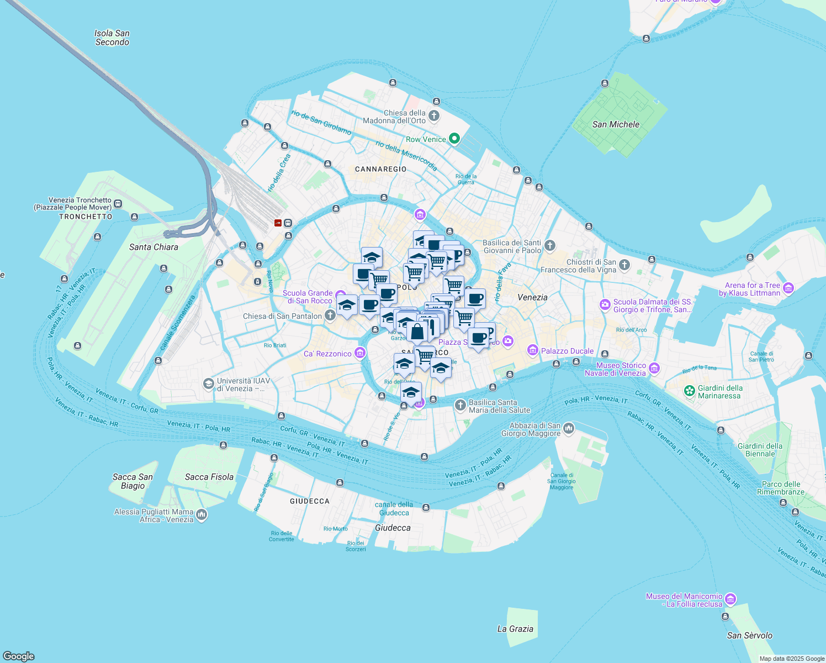
Task: Click the Giardini della Biennale label
Action: (760, 450)
